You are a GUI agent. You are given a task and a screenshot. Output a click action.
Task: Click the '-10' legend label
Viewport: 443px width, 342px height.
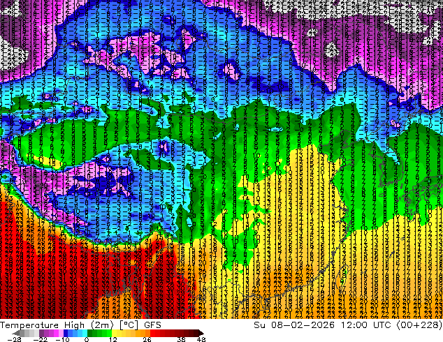point(63,339)
